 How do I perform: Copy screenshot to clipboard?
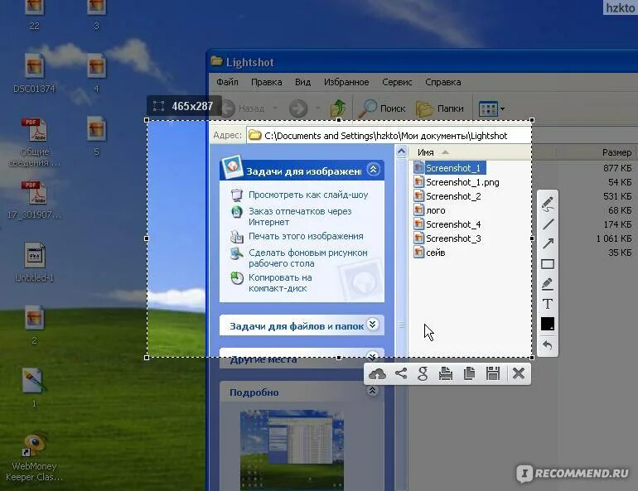[x=469, y=373]
